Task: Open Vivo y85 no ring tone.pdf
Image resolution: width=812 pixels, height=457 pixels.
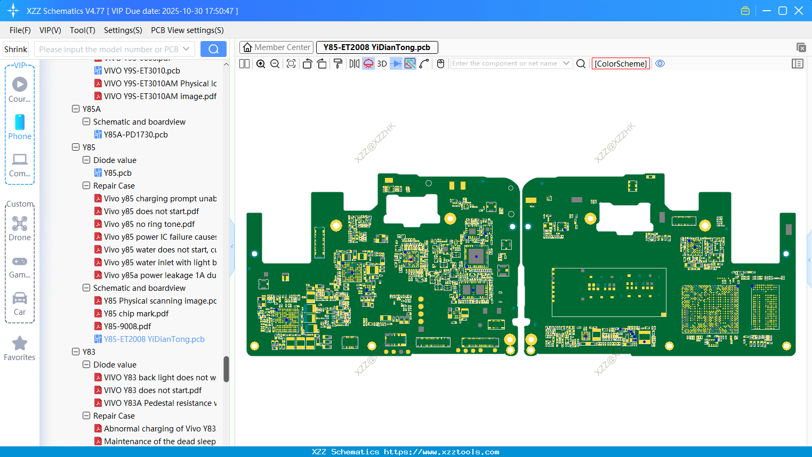Action: [x=149, y=224]
